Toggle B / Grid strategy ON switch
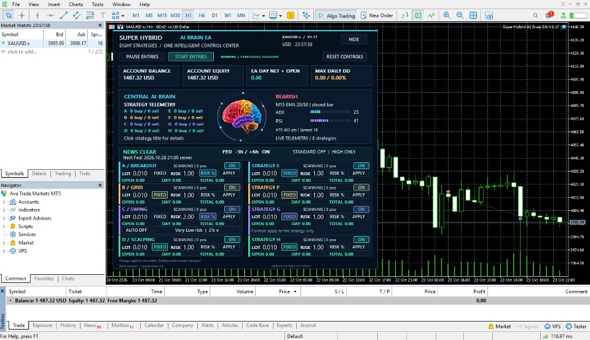Viewport: 590px width, 340px height. 232,188
